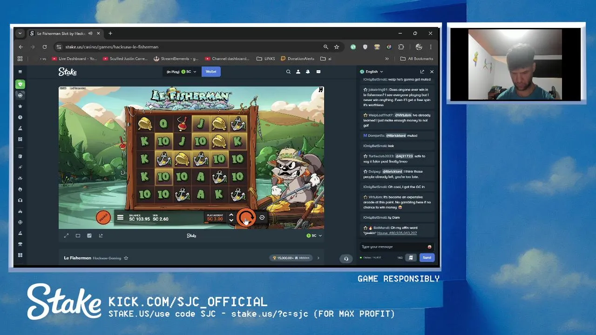Open the green shield icon in the sidebar
This screenshot has height=335, width=596.
[20, 84]
